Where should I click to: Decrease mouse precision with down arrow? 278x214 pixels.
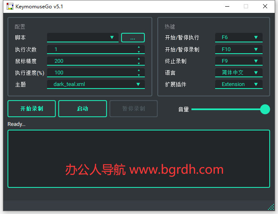coord(139,63)
